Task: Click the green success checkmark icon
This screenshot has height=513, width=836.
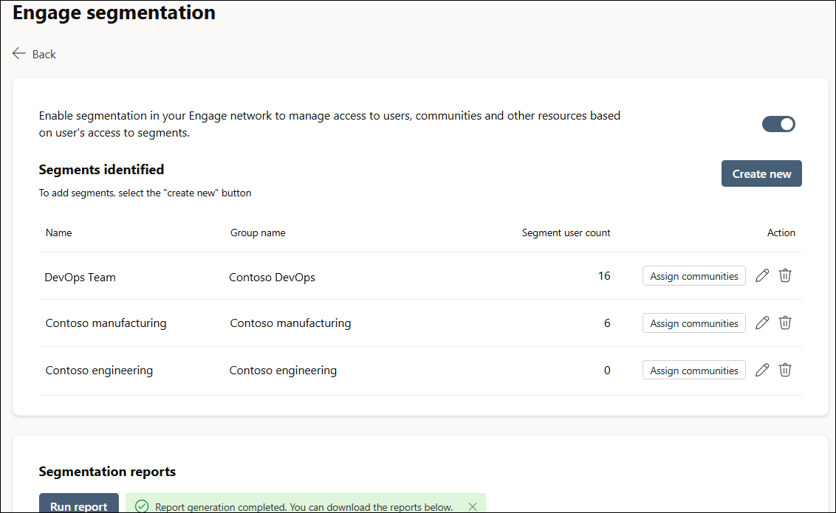Action: [142, 506]
